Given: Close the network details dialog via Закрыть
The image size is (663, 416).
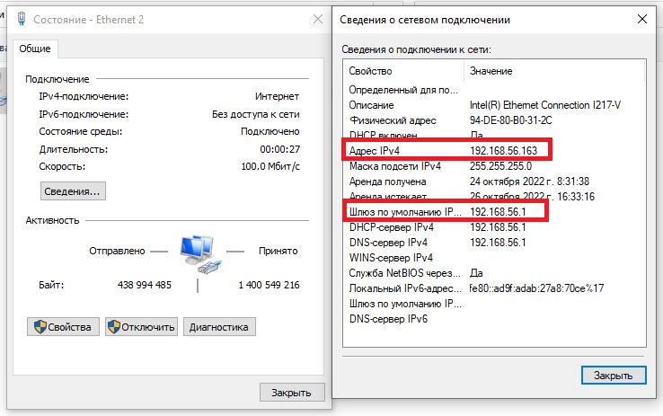Looking at the screenshot, I should click(613, 374).
